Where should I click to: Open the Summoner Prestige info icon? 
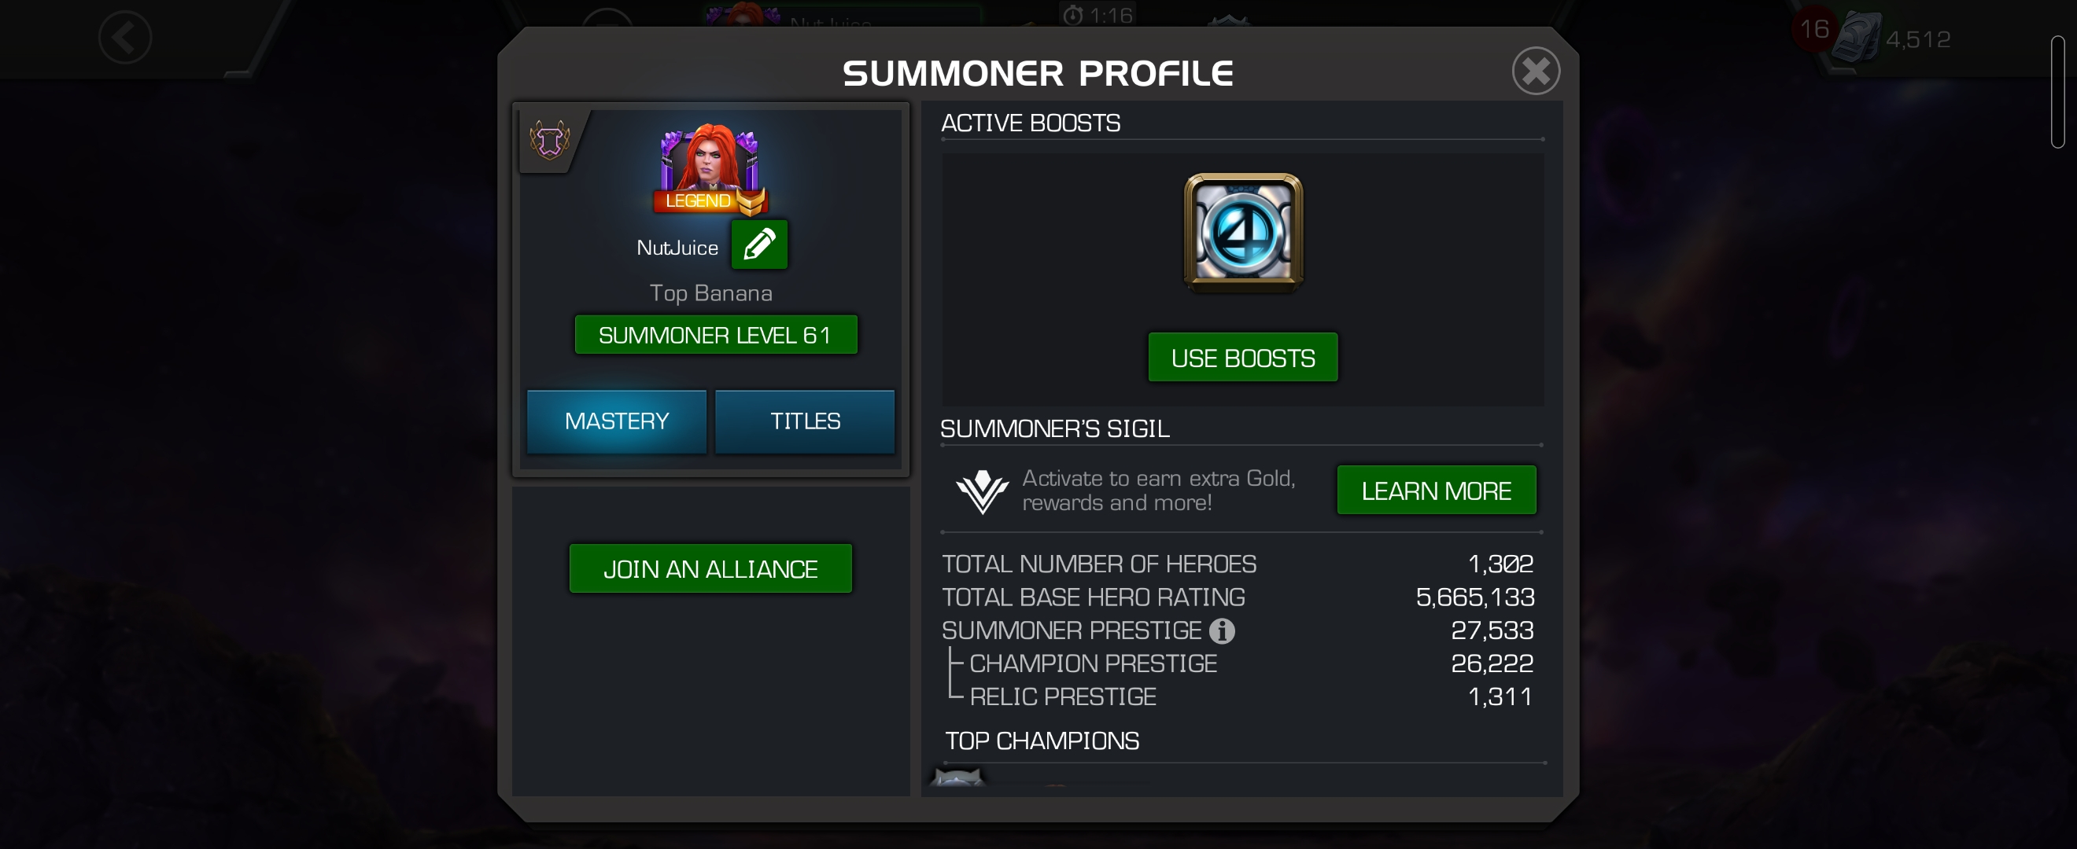pyautogui.click(x=1222, y=630)
